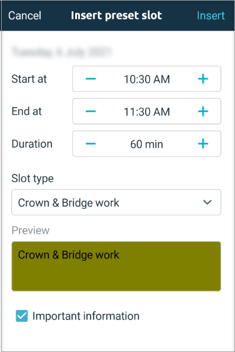The height and width of the screenshot is (352, 235).
Task: Add Duration minutes with plus icon
Action: tap(203, 144)
